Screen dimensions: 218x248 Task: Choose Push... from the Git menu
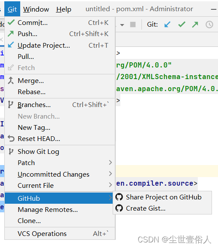point(60,34)
